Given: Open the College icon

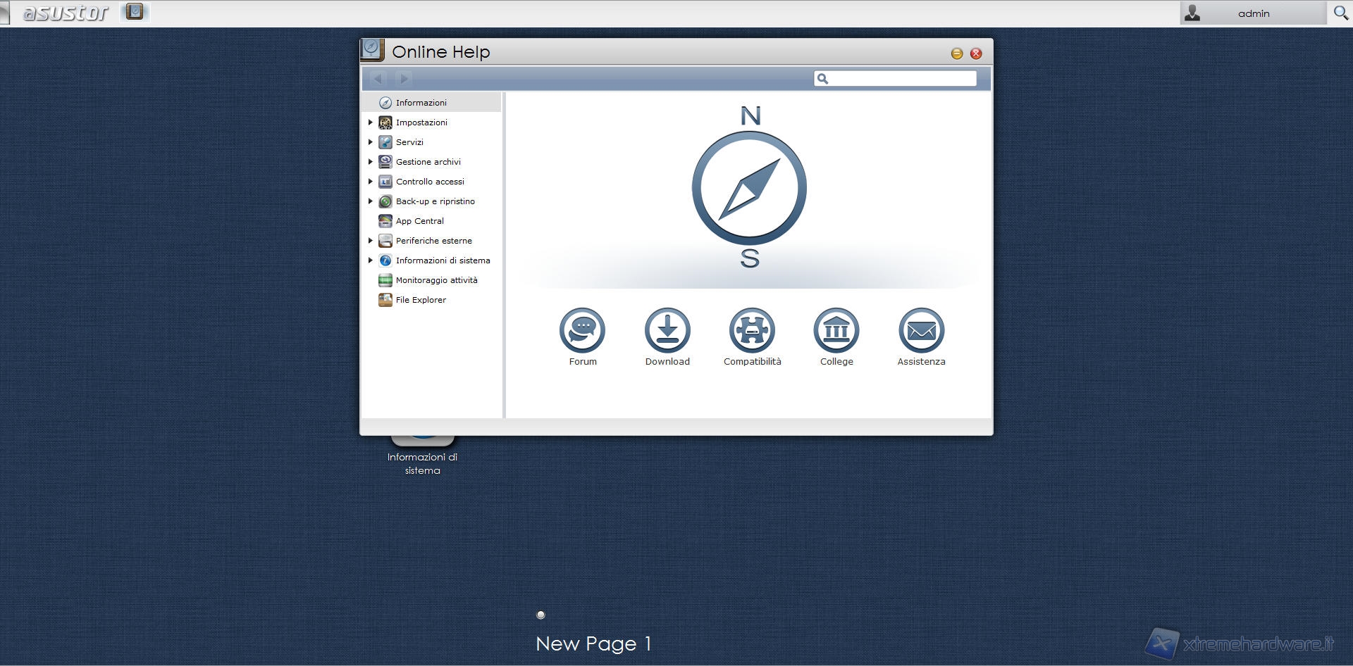Looking at the screenshot, I should [x=836, y=330].
